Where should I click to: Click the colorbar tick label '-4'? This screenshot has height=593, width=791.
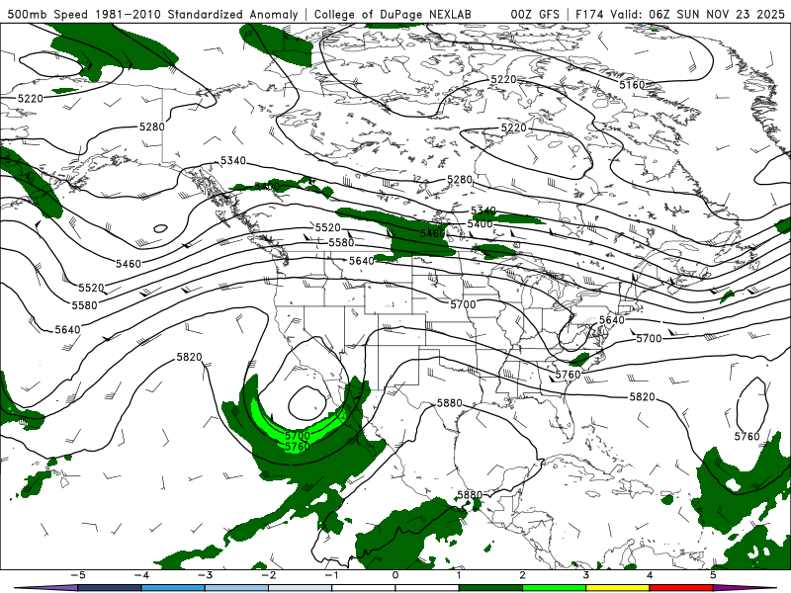tap(141, 575)
